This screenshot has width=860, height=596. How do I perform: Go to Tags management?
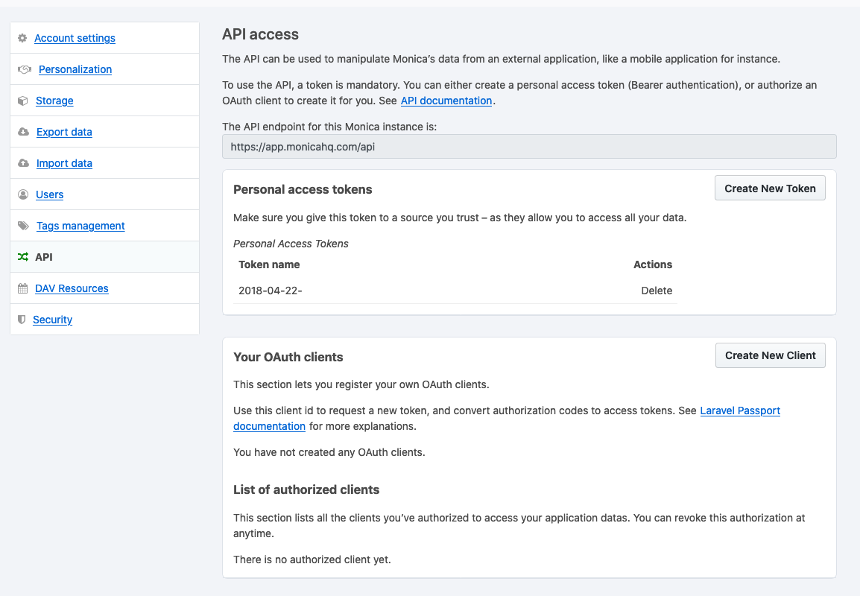coord(80,225)
